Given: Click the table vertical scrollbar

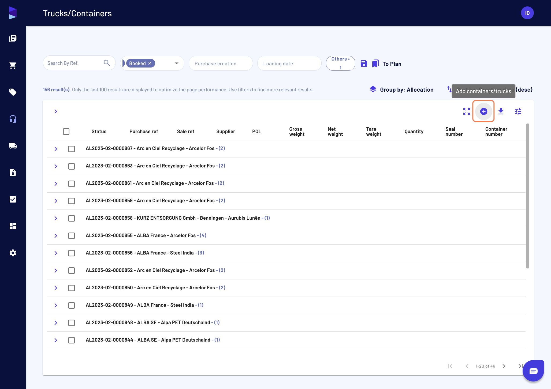Looking at the screenshot, I should pyautogui.click(x=528, y=196).
